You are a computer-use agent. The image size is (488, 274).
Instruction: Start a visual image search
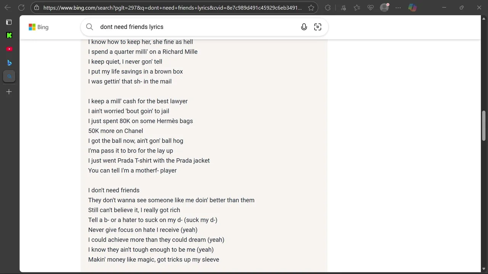pos(318,27)
